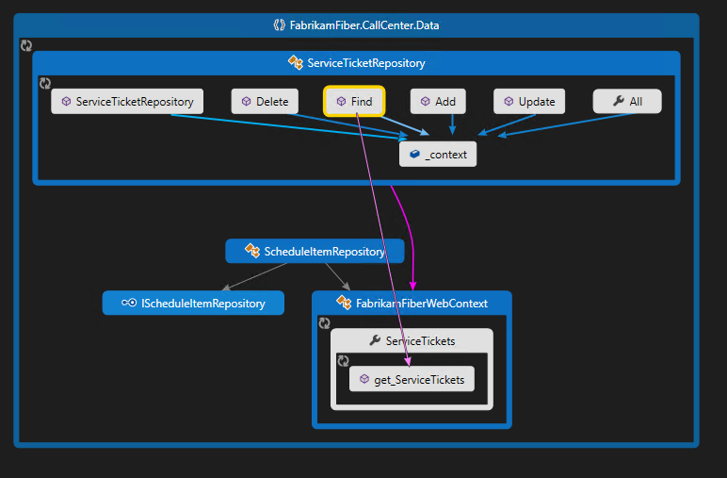Click the method cube icon on get_ServiceTickets
The width and height of the screenshot is (727, 478).
[x=364, y=379]
